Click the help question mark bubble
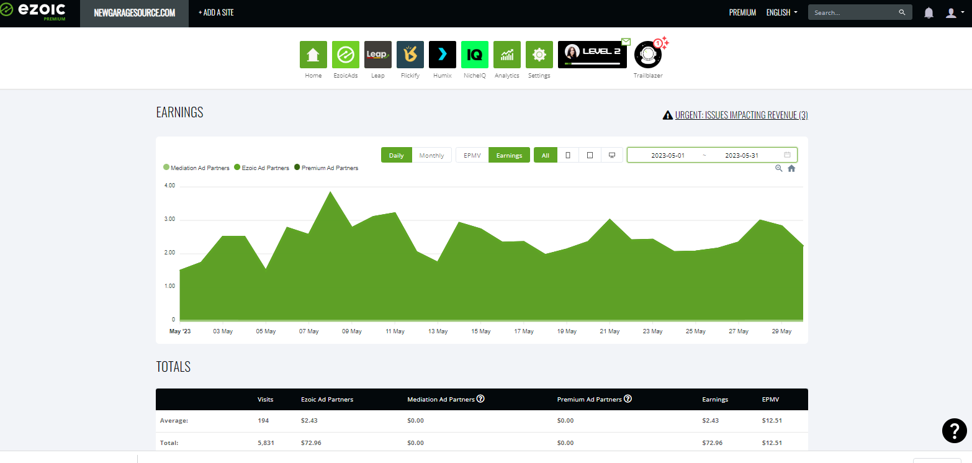Image resolution: width=972 pixels, height=463 pixels. coord(954,431)
